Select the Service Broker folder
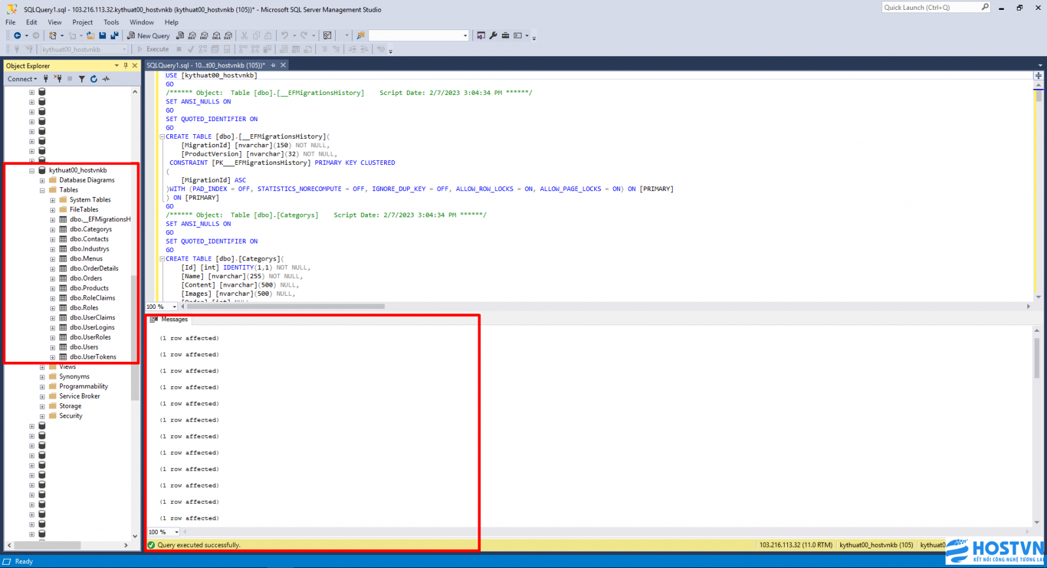This screenshot has height=568, width=1047. pos(80,397)
